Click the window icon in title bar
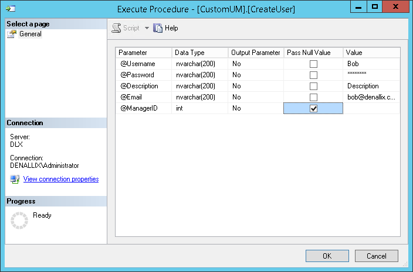This screenshot has height=272, width=413. (10, 8)
